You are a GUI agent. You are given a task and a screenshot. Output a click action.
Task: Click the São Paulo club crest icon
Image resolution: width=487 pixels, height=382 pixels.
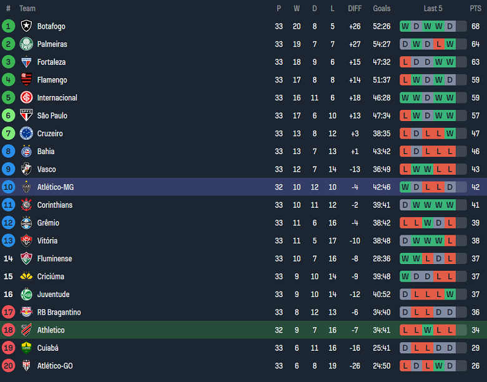pos(26,115)
